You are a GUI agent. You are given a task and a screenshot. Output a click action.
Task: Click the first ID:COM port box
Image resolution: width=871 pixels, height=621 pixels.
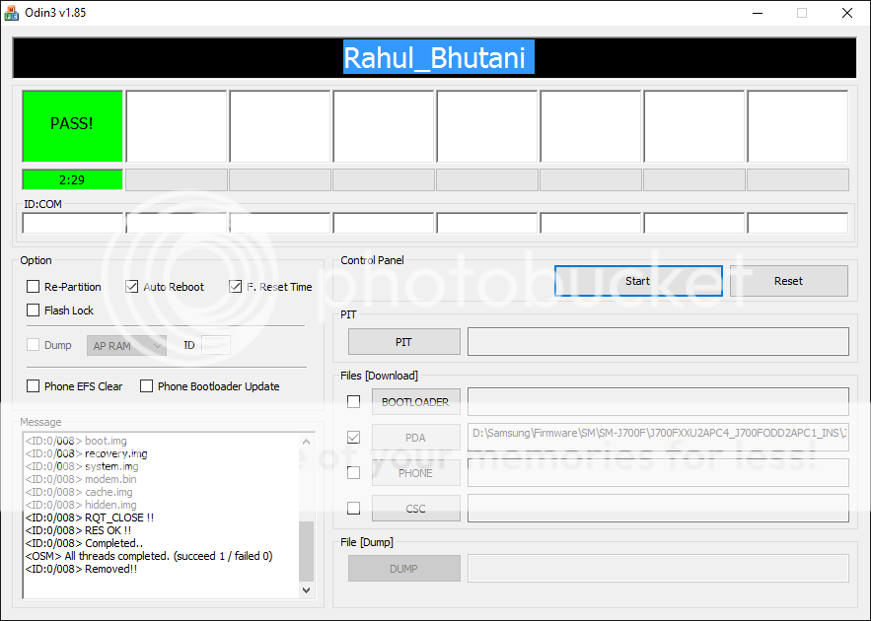pyautogui.click(x=72, y=223)
